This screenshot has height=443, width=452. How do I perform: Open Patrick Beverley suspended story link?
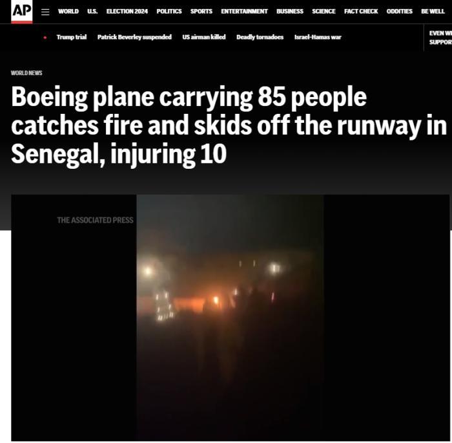click(x=134, y=37)
